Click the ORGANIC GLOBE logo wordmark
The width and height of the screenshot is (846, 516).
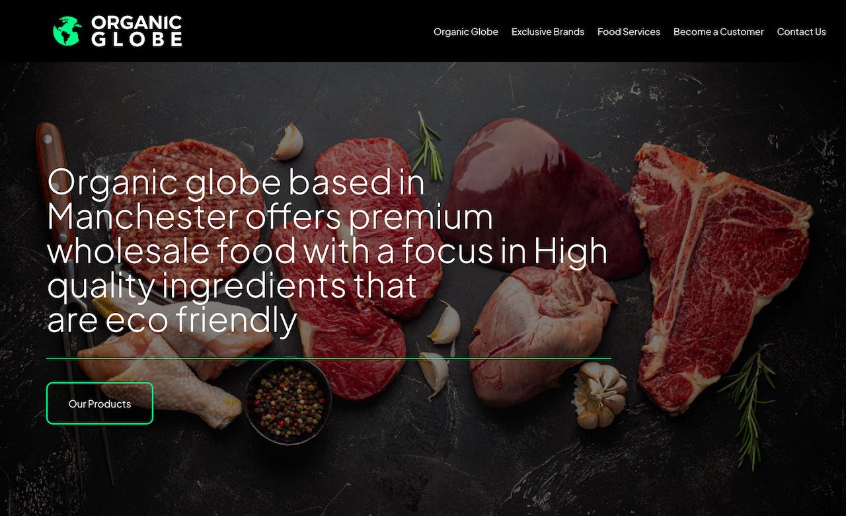(x=137, y=31)
